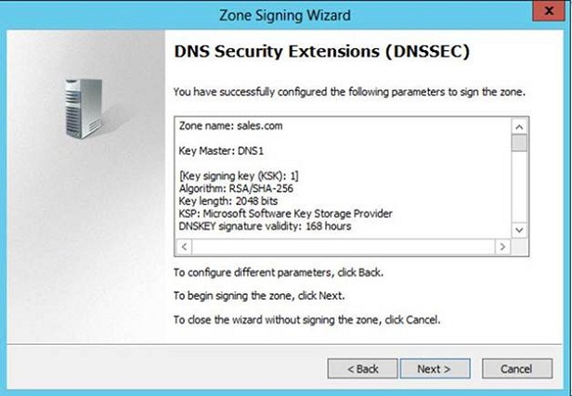Close the wizard with the red X

click(x=549, y=10)
